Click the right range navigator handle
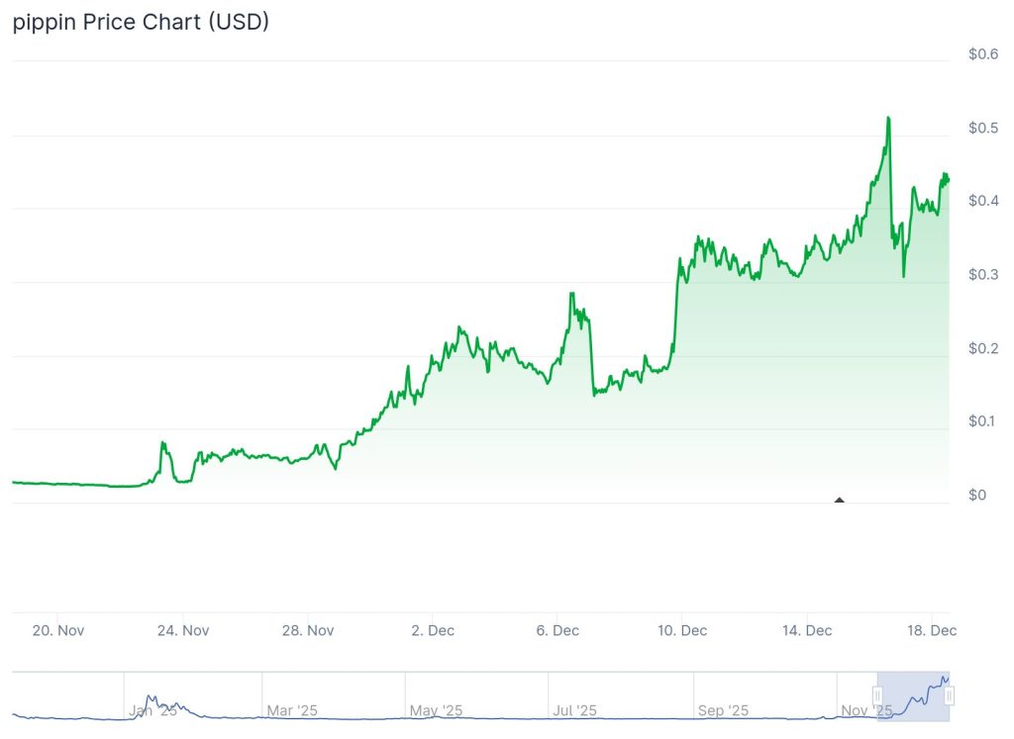The image size is (1014, 739). click(x=949, y=696)
